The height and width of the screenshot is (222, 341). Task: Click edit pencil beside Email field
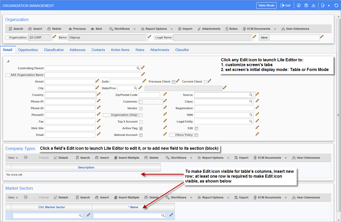(99, 134)
